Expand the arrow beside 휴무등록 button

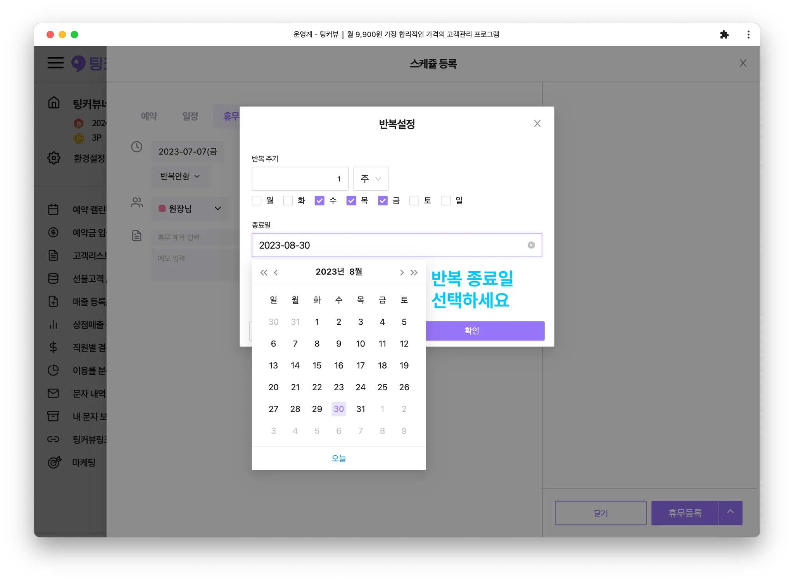[x=730, y=512]
